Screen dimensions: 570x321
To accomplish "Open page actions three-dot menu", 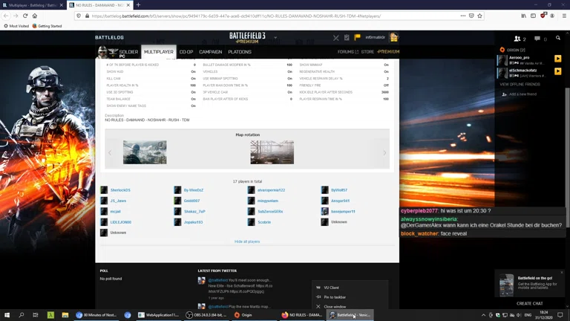I will pos(463,16).
